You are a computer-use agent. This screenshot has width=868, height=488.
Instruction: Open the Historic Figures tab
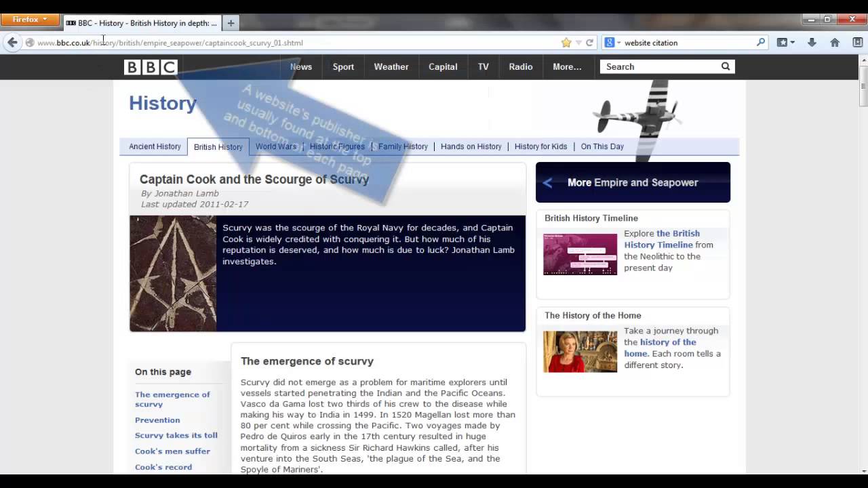[337, 146]
